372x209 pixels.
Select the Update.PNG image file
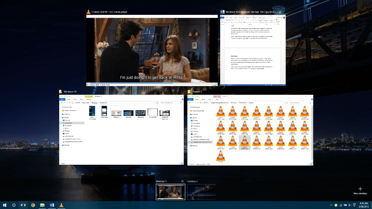153,113
